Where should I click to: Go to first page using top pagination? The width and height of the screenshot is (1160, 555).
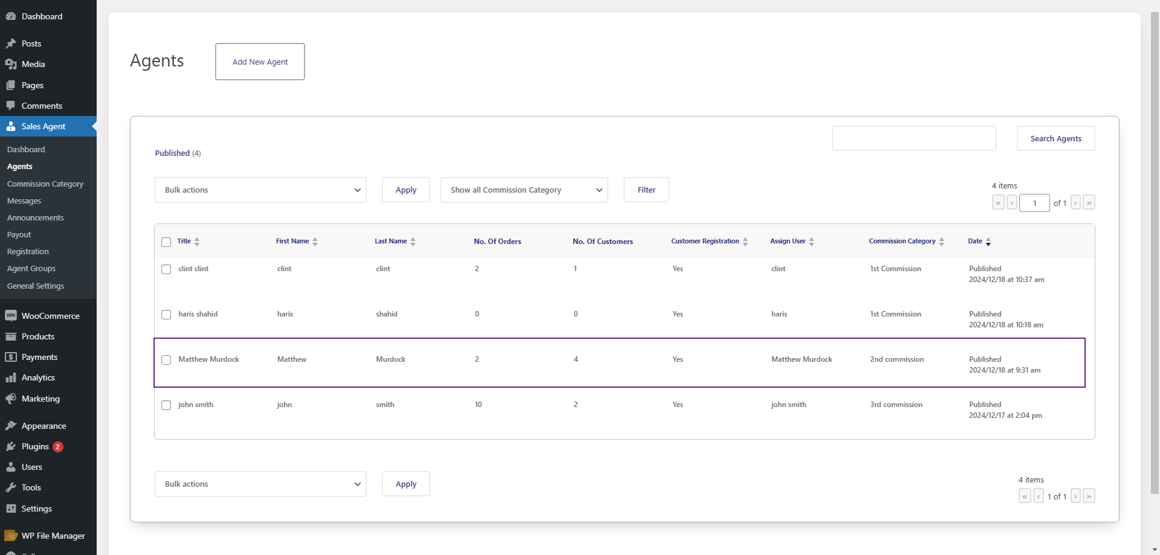point(998,203)
